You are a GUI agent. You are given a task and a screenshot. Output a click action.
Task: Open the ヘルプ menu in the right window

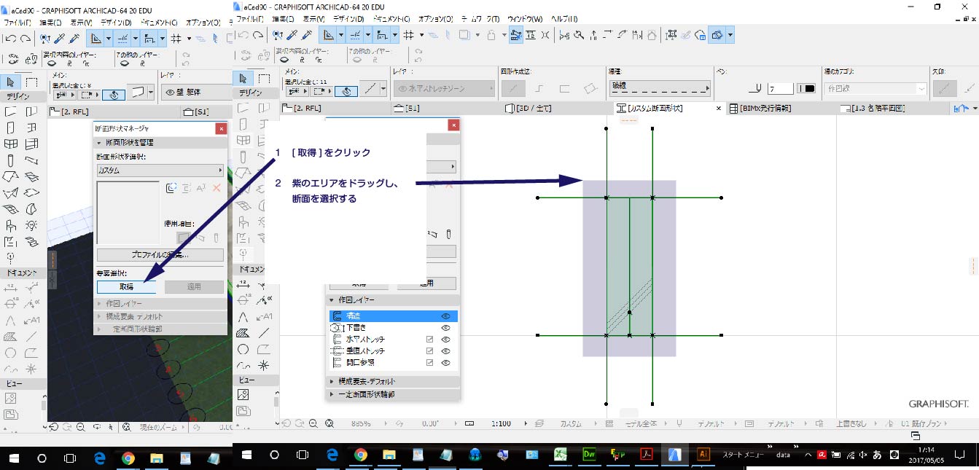[x=565, y=18]
